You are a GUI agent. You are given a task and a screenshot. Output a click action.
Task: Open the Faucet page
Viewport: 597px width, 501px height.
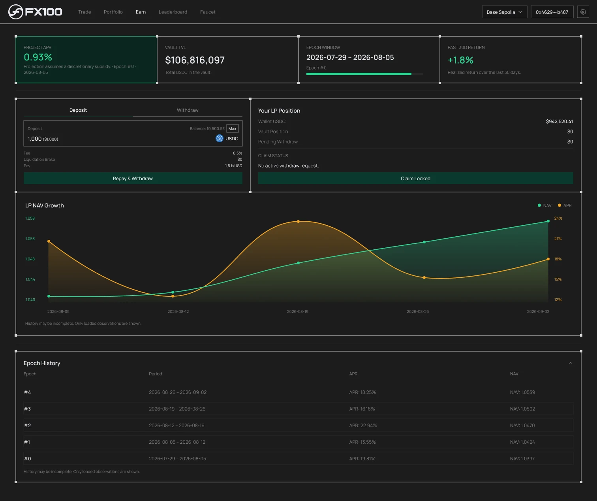[x=208, y=12]
